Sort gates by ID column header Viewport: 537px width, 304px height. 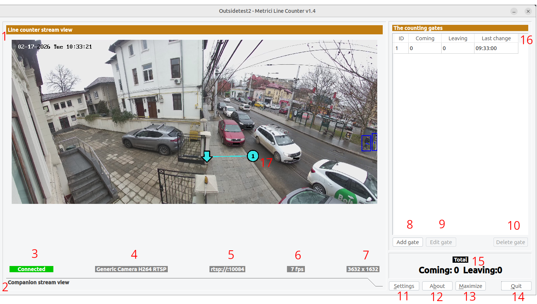tap(401, 38)
